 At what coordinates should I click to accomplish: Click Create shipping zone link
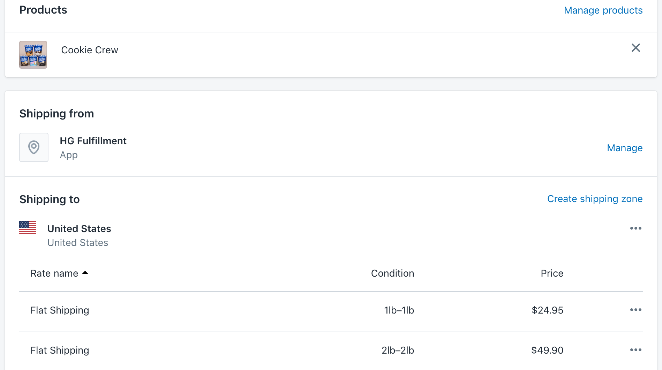tap(595, 199)
